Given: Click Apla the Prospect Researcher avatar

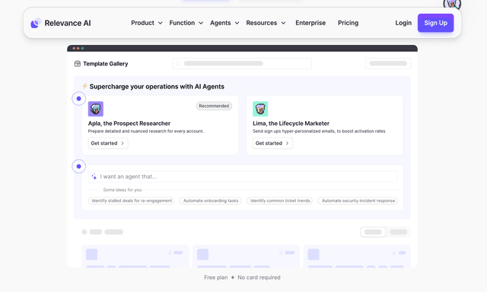Looking at the screenshot, I should 96,109.
